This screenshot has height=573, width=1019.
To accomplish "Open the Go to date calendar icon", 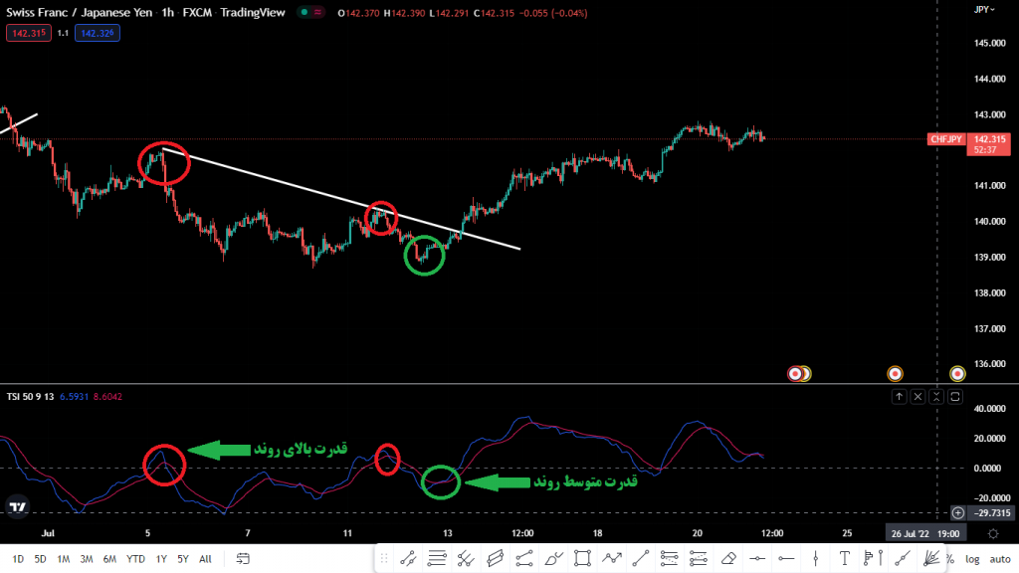I will [243, 559].
